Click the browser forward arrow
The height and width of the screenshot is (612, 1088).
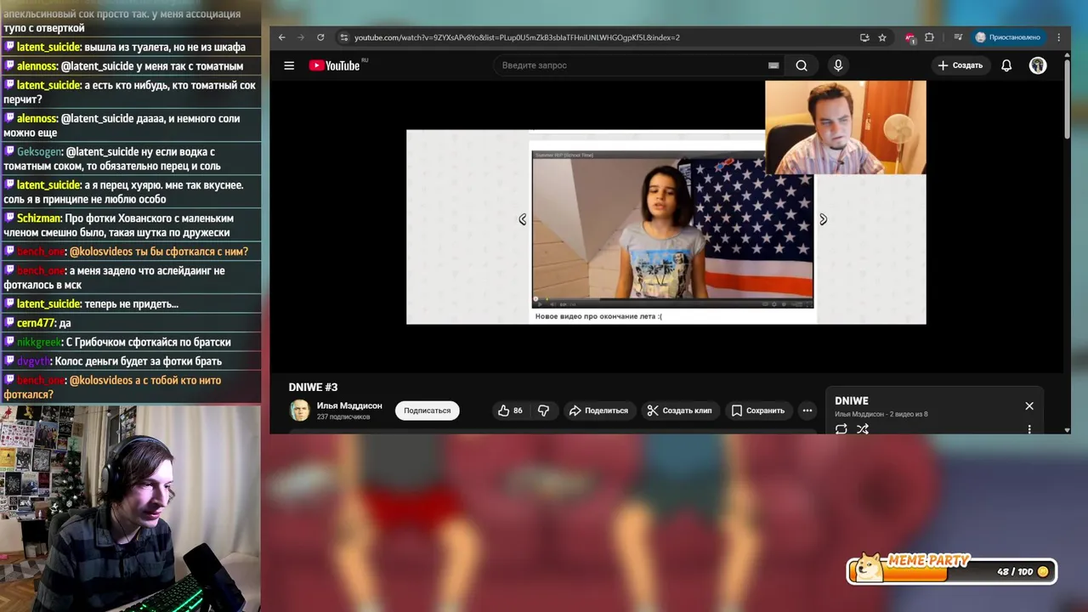[301, 37]
